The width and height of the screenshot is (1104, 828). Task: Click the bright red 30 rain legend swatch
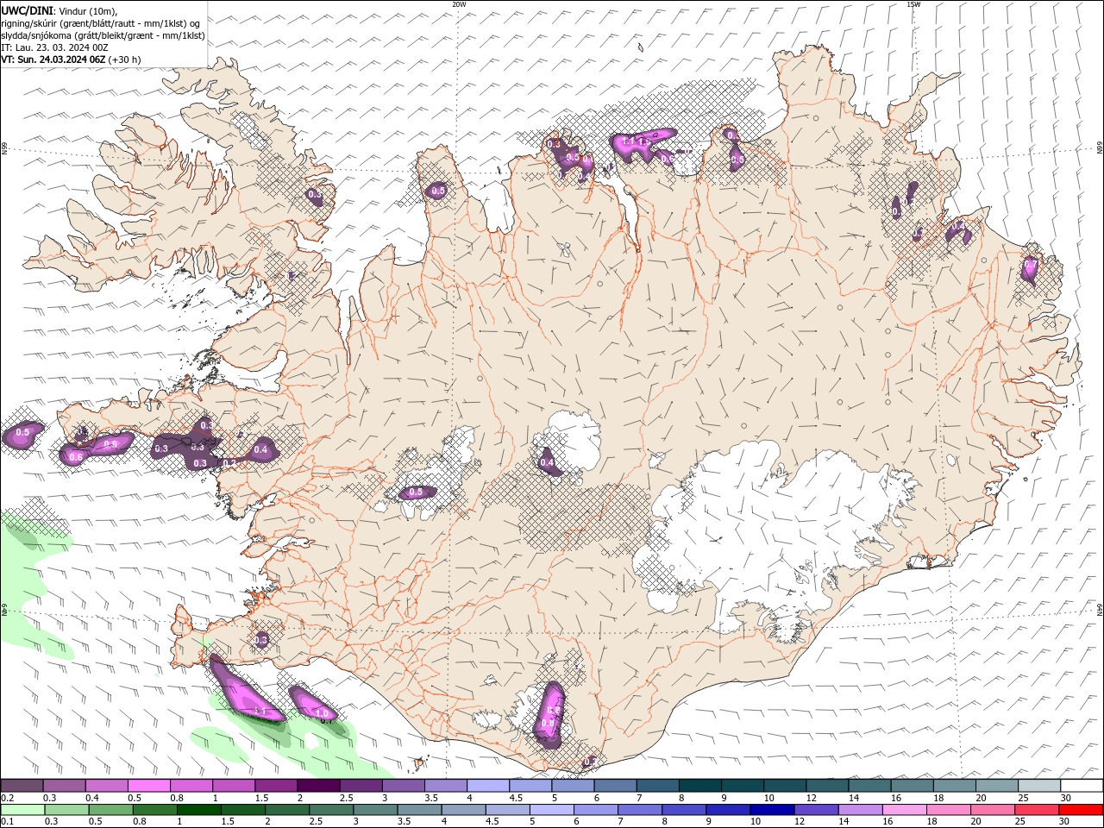[x=1081, y=810]
